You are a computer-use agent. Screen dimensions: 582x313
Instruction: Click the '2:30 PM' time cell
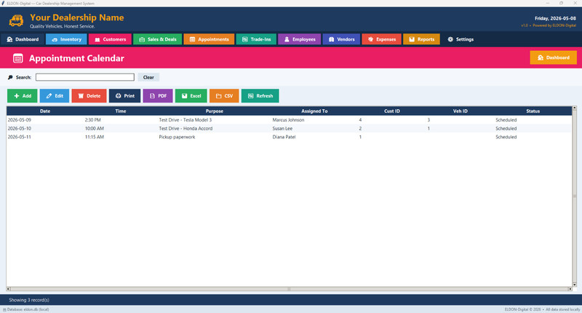[x=93, y=120]
